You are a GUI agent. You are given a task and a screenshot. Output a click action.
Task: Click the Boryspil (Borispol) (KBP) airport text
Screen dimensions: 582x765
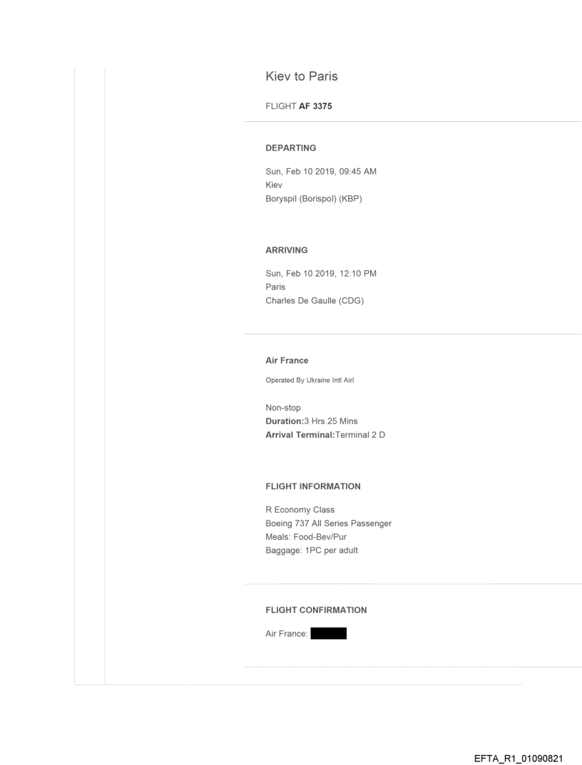(x=313, y=198)
